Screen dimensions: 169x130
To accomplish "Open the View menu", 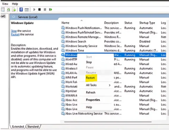I will point(5,4).
